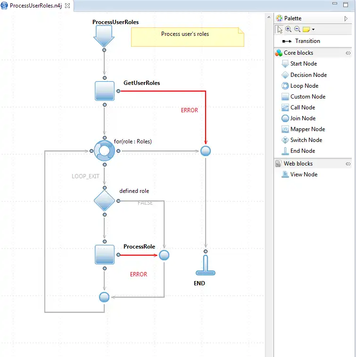Viewport: 356px width, 357px height.
Task: Pick the Mapper Node from palette
Action: click(x=303, y=129)
